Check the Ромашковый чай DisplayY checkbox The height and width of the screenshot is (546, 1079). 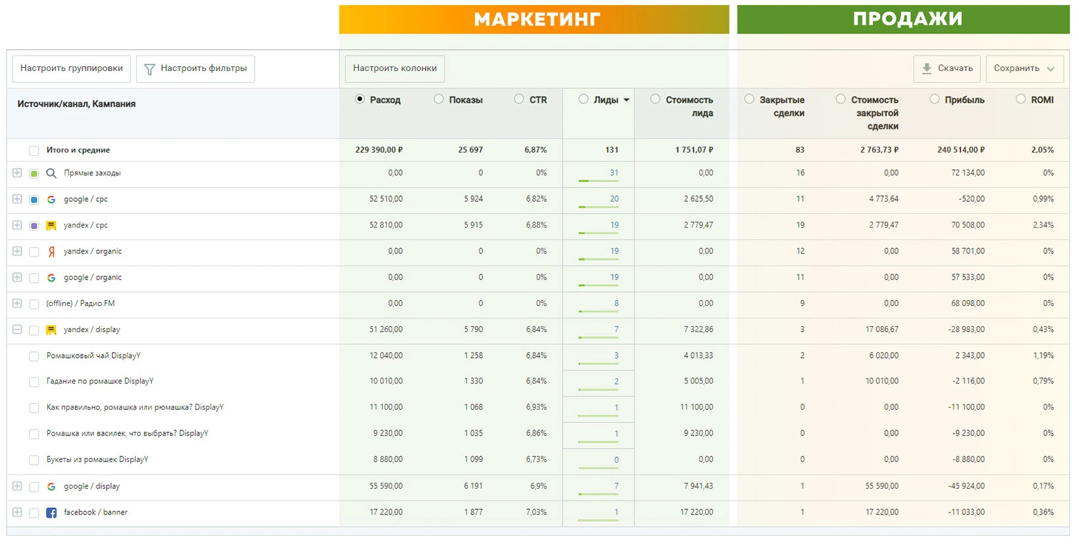point(34,357)
